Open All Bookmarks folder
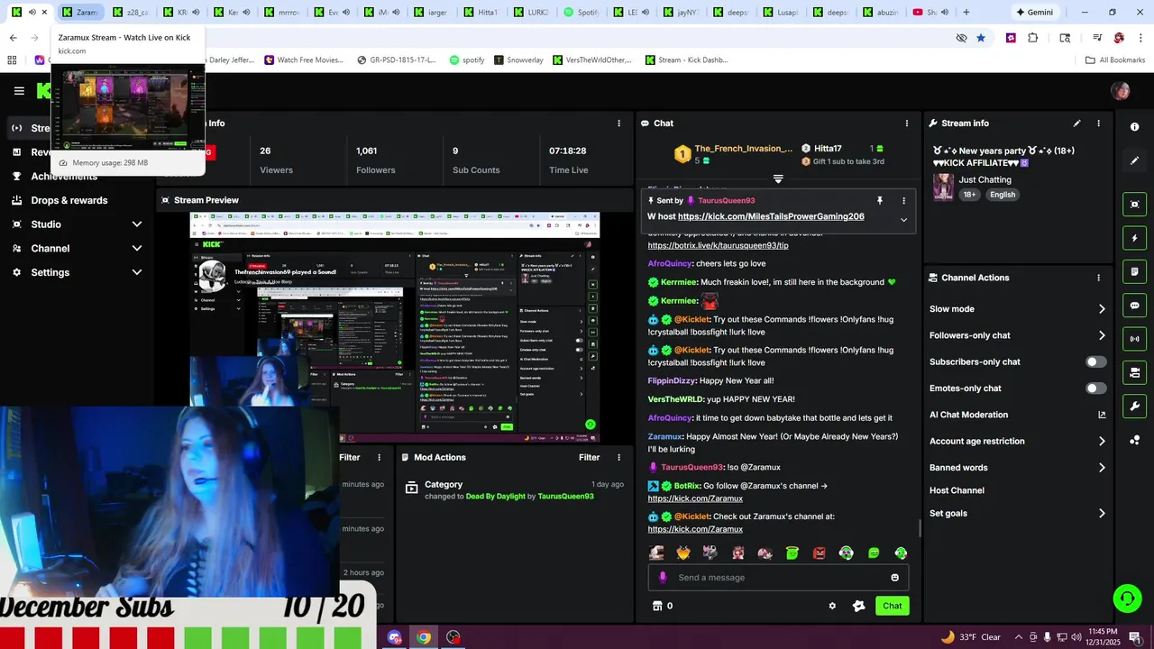This screenshot has width=1154, height=649. click(1115, 60)
